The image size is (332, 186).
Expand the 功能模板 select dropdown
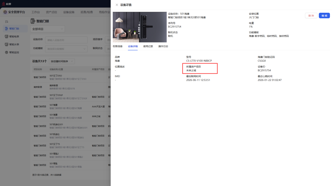point(66,49)
